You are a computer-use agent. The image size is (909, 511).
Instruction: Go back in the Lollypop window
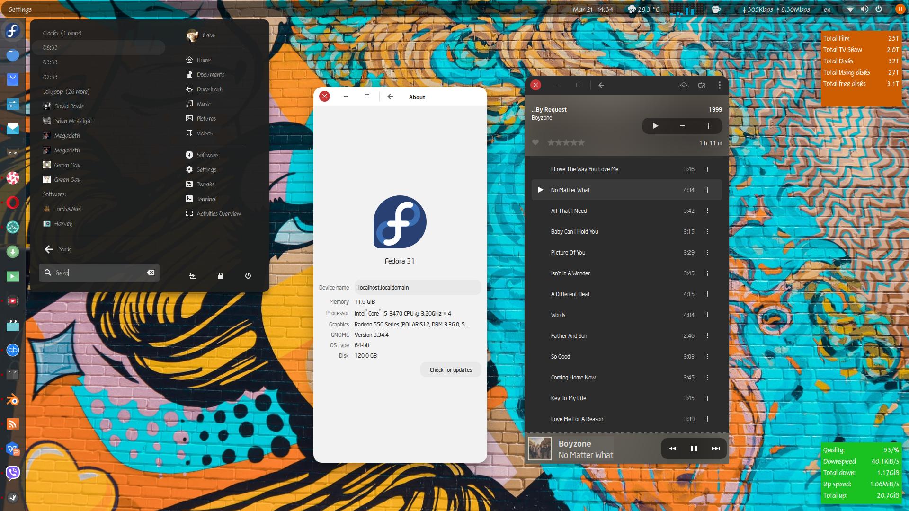601,85
